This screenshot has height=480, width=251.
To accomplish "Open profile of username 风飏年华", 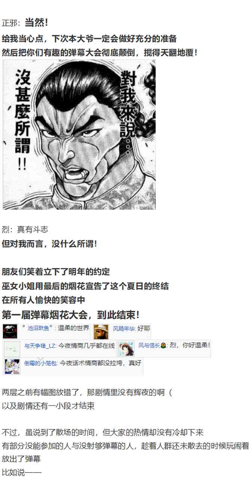I will pyautogui.click(x=124, y=328).
